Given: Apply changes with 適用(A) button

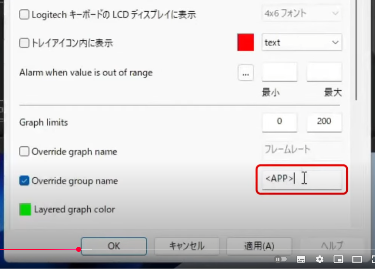Looking at the screenshot, I should [x=259, y=246].
